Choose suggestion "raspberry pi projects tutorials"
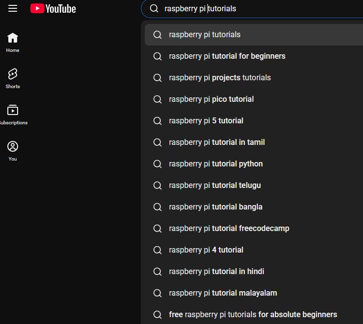 click(254, 78)
